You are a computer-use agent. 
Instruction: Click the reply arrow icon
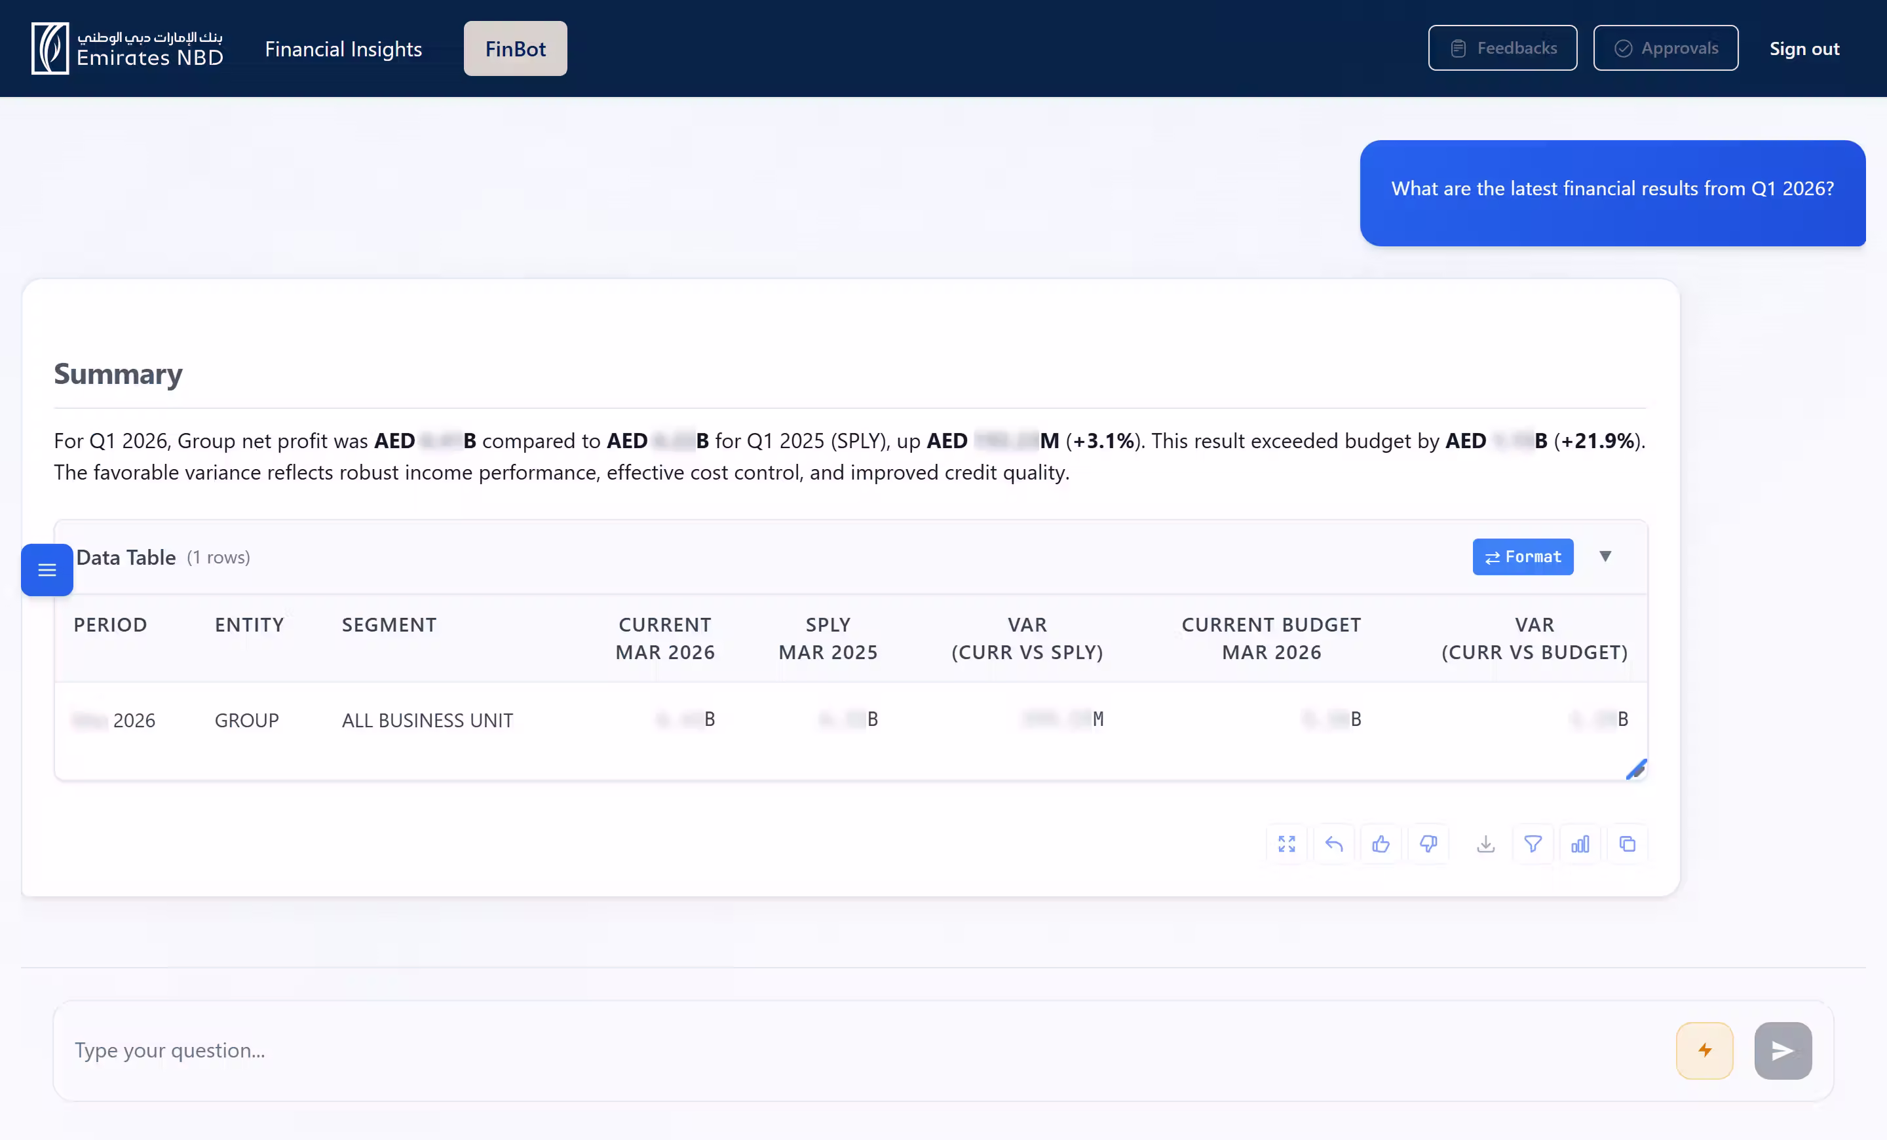(1334, 844)
